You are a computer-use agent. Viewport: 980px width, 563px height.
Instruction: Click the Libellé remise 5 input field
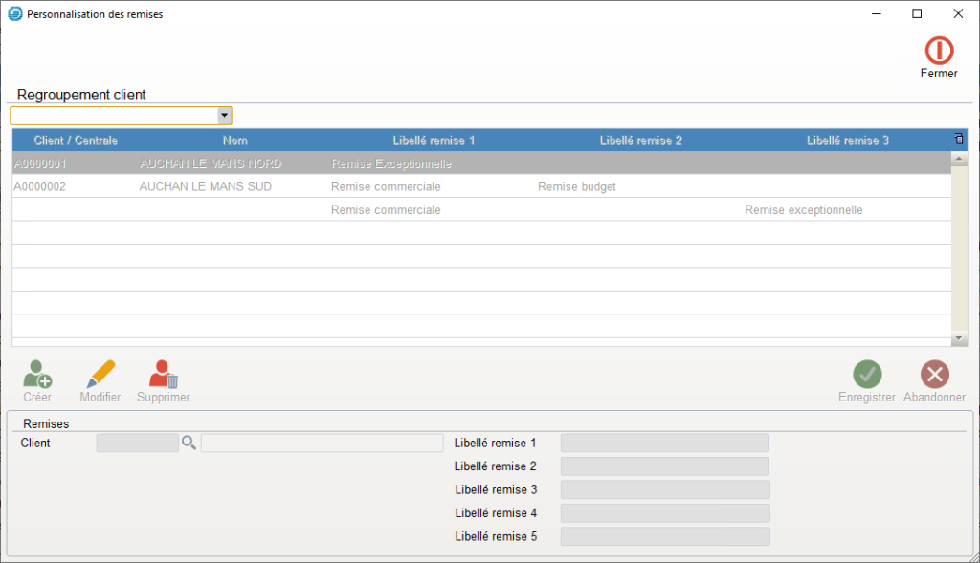664,536
